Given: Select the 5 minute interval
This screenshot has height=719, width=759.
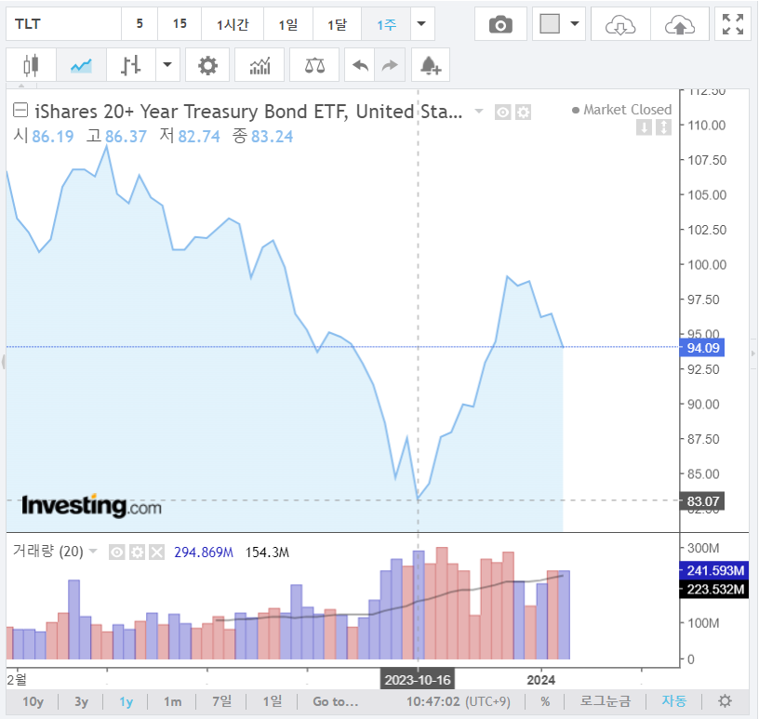Looking at the screenshot, I should pos(140,24).
